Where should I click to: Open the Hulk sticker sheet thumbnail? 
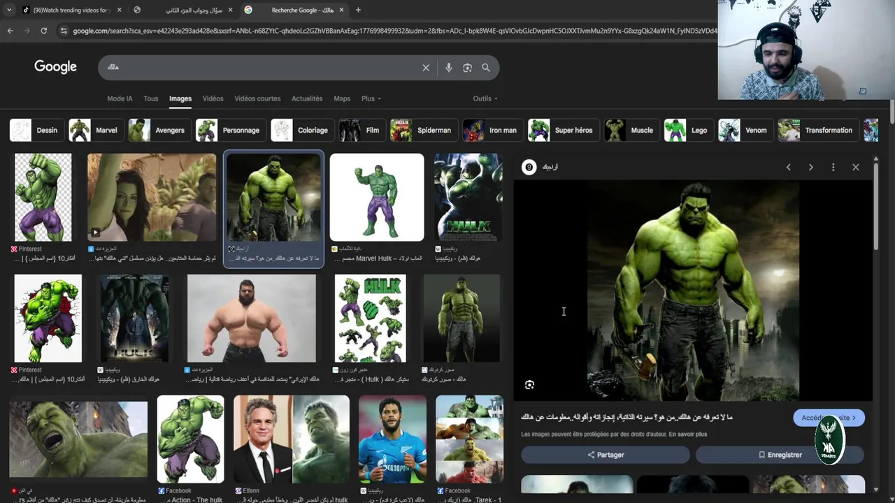point(371,319)
